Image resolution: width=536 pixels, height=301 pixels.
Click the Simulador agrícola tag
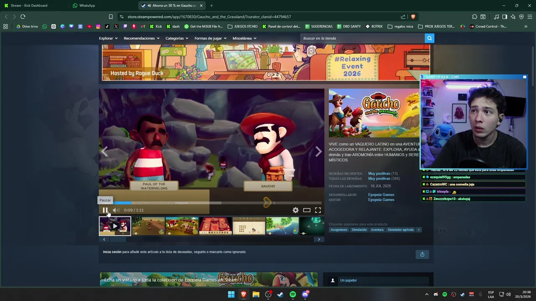click(x=400, y=230)
